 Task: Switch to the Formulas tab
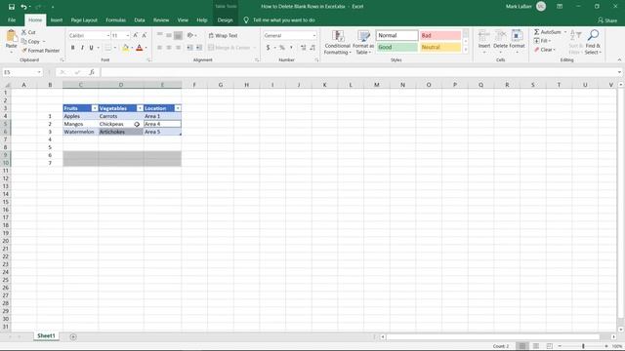click(x=115, y=19)
